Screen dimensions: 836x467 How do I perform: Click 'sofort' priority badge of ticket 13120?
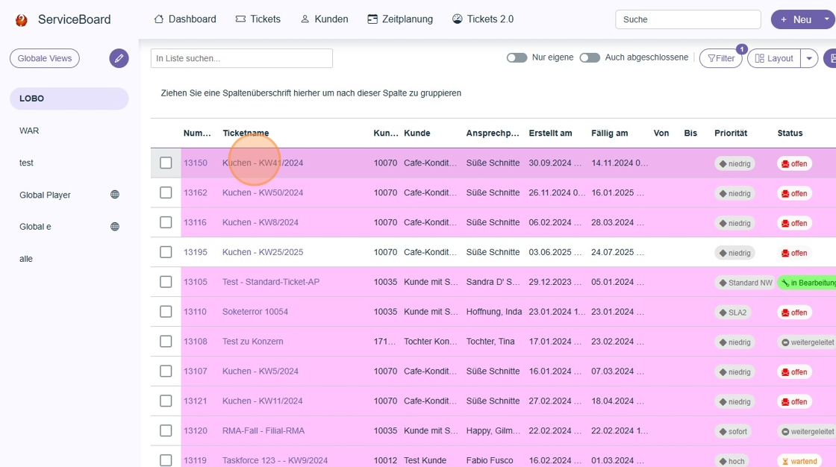732,431
